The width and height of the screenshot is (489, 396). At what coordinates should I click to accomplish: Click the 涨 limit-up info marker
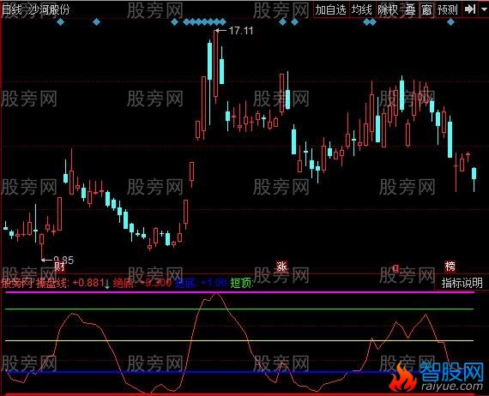coord(282,267)
